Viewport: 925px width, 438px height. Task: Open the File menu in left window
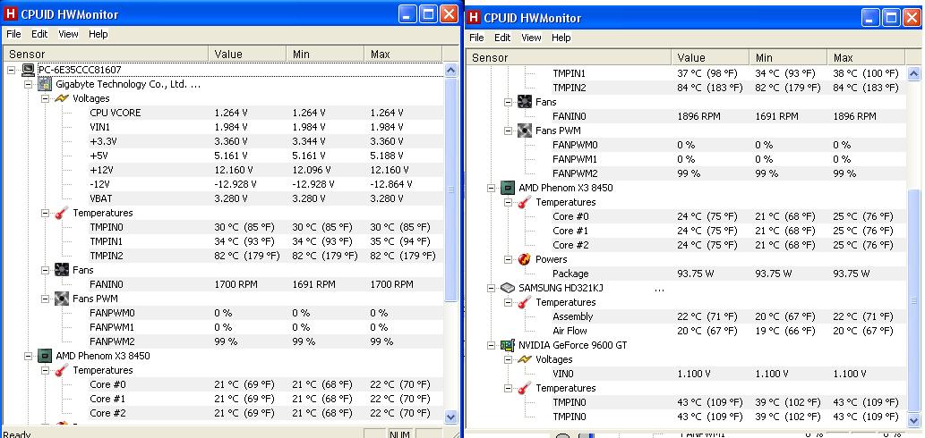pyautogui.click(x=13, y=34)
